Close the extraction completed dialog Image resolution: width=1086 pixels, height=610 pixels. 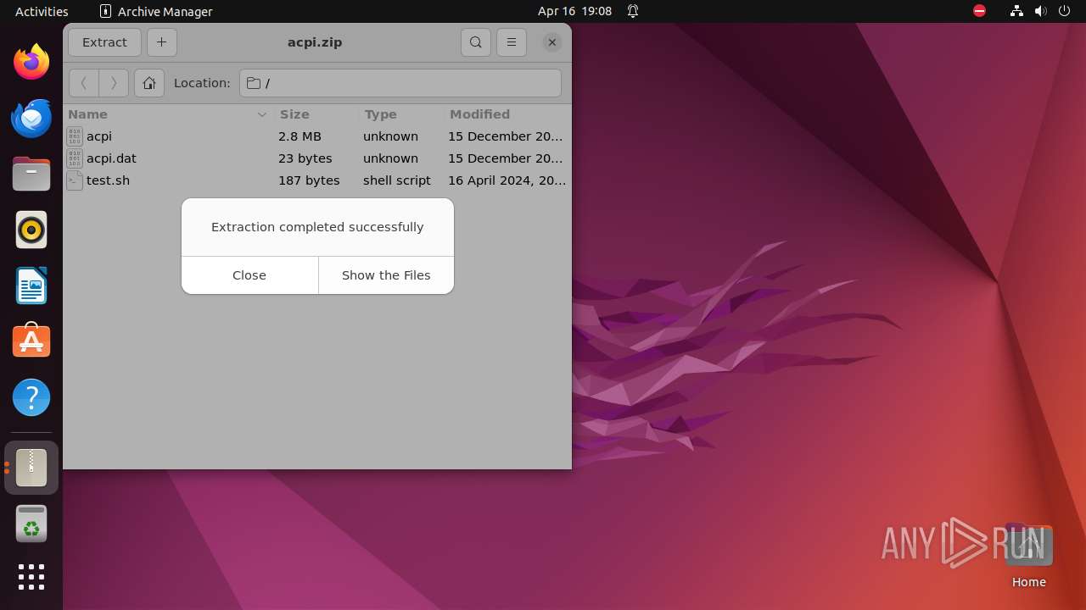[x=249, y=275]
